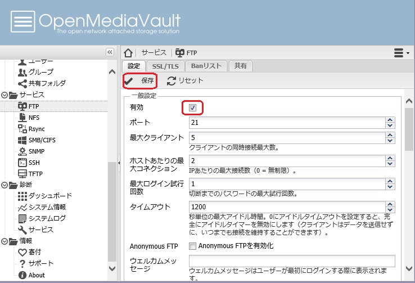Switch to the SSL/TLS tab

click(165, 66)
